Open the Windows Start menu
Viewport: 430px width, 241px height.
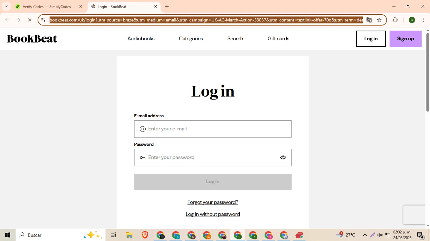point(8,235)
